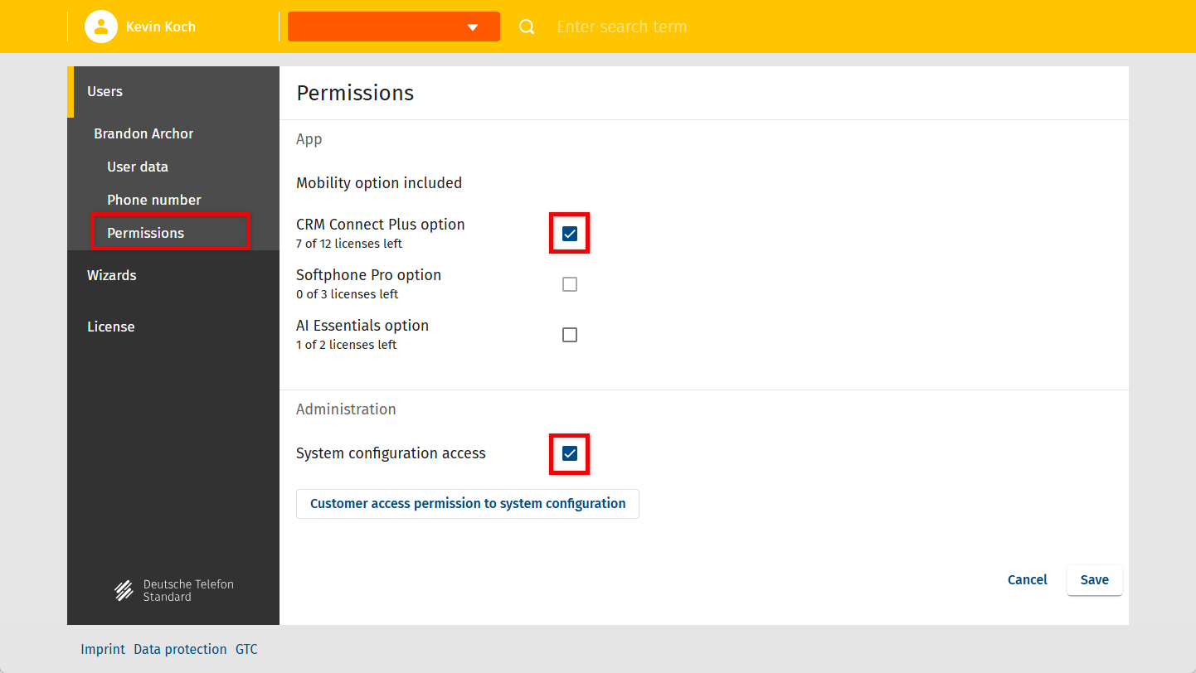Toggle System configuration access checkbox
Screen dimensions: 1196x673
570,453
